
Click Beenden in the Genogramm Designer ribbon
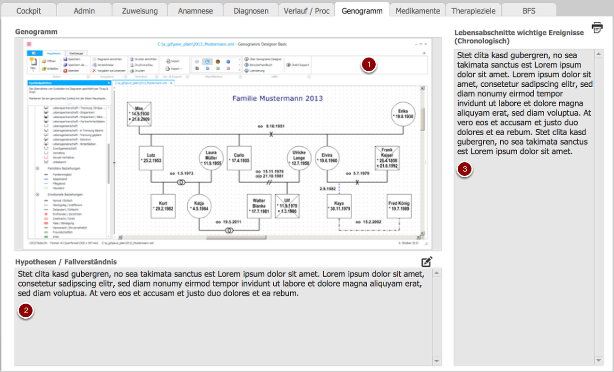71,71
